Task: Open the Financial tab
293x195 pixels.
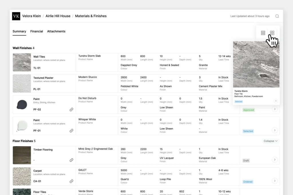Action: [37, 31]
